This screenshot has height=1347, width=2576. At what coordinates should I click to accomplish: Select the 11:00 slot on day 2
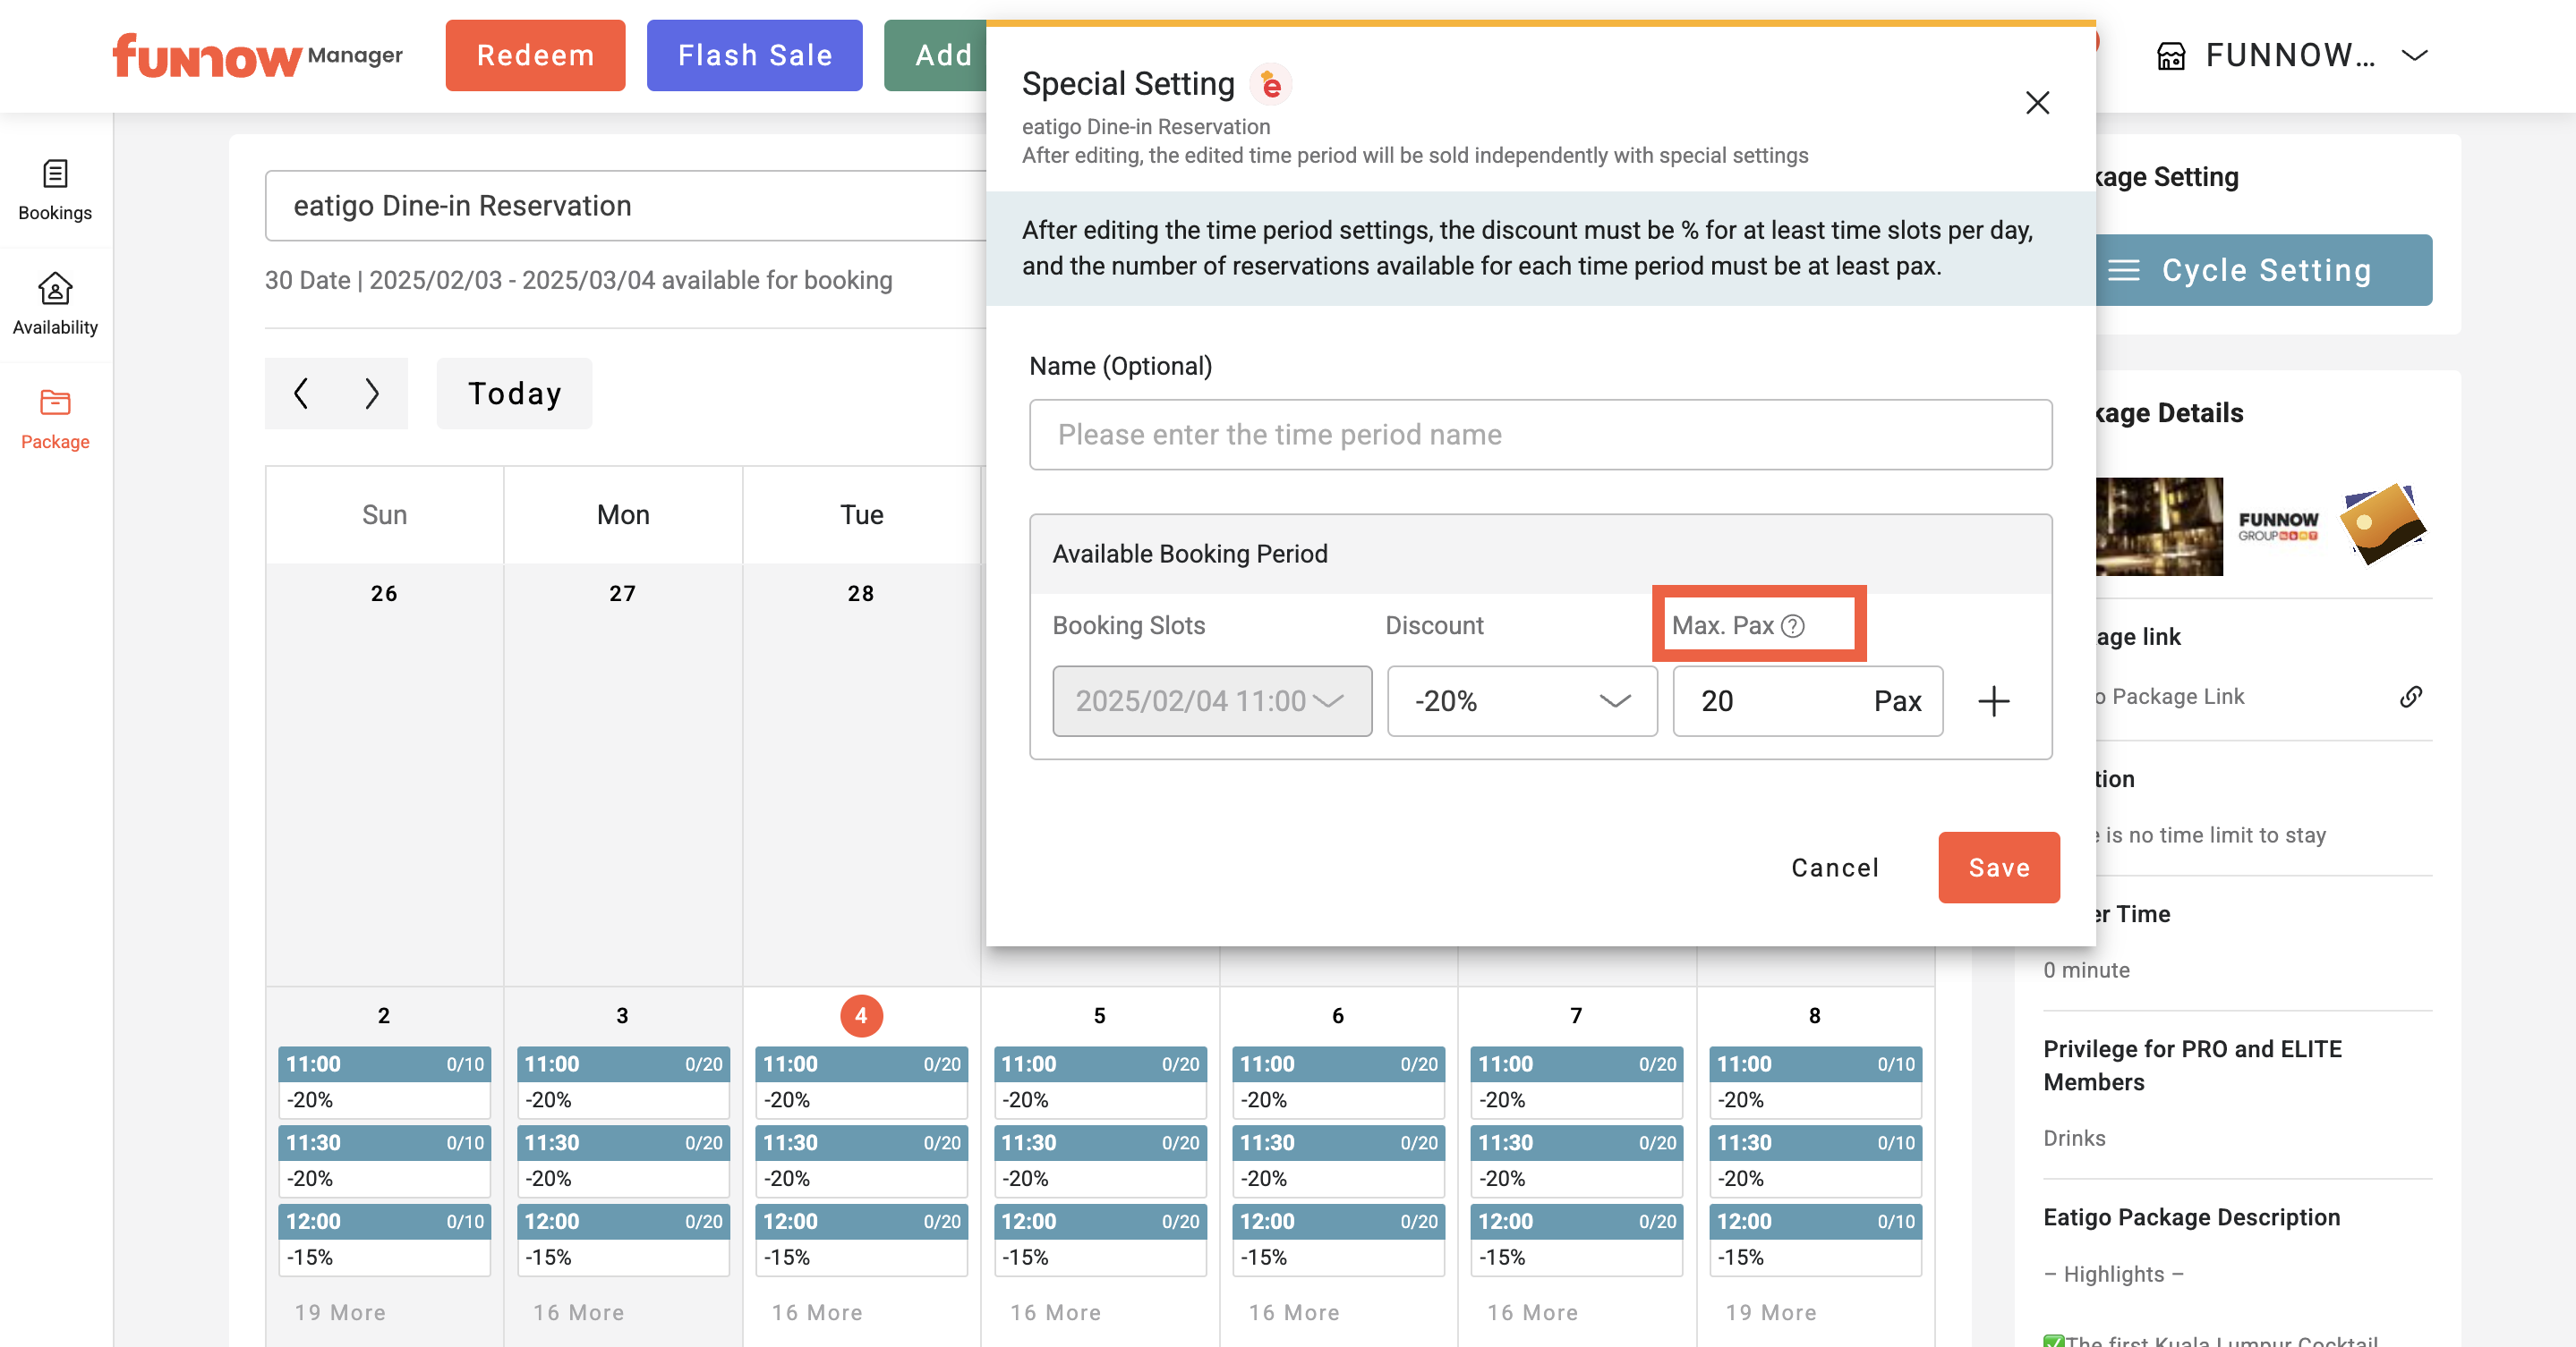pos(384,1082)
